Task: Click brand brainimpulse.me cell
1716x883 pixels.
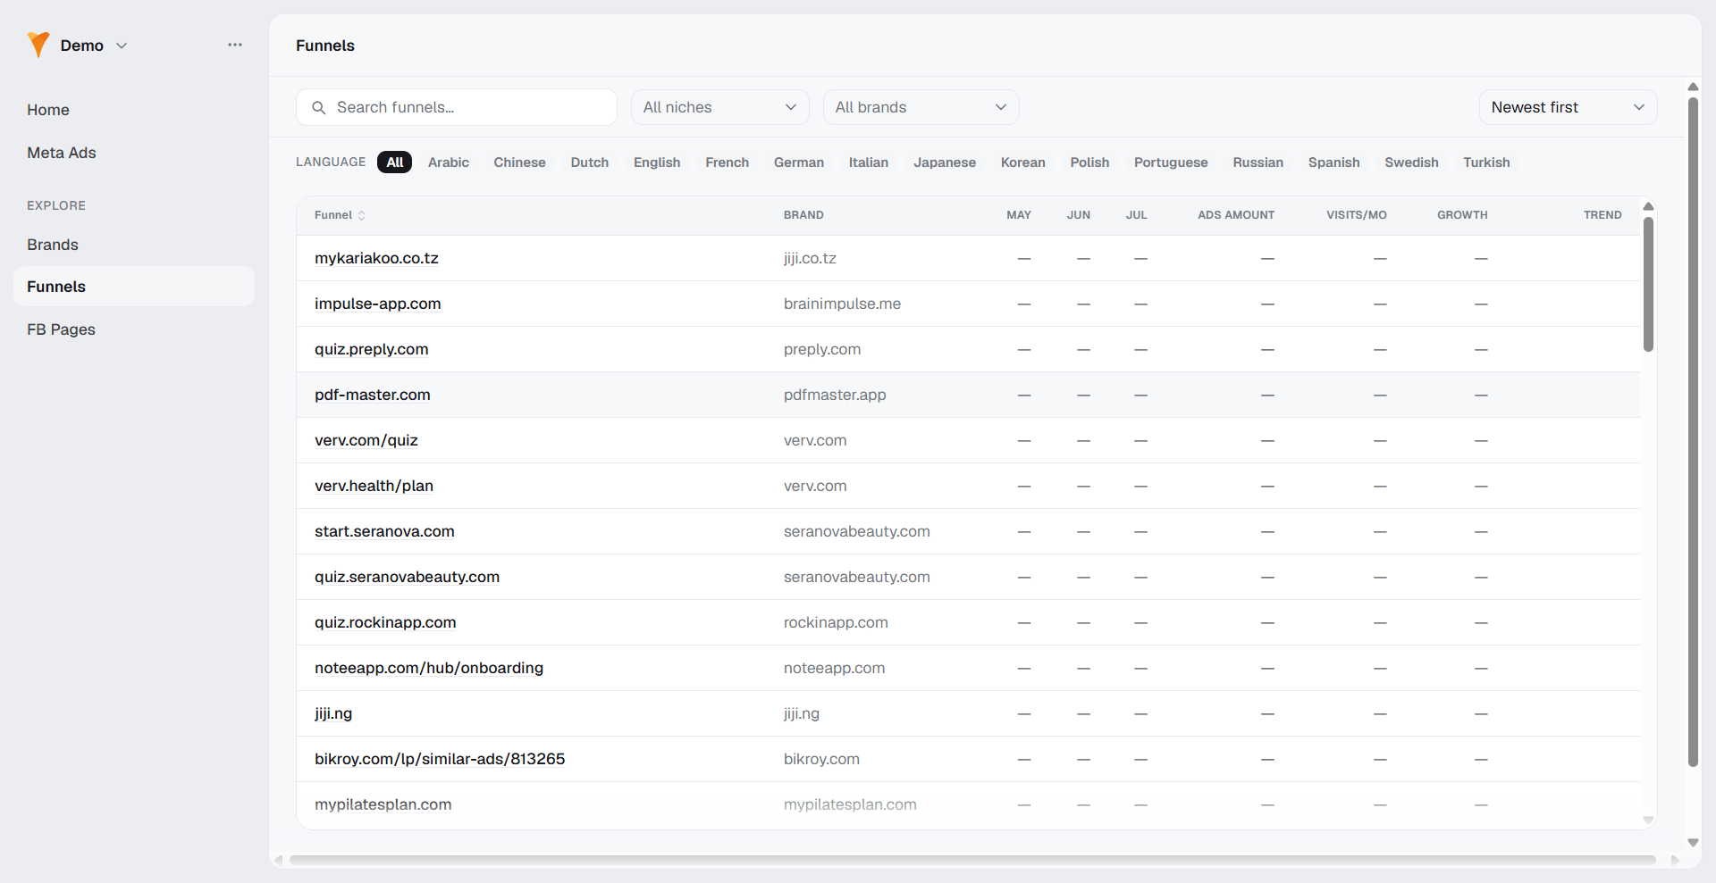Action: click(842, 304)
